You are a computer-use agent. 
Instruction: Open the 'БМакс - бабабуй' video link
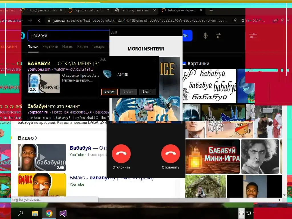(x=111, y=177)
